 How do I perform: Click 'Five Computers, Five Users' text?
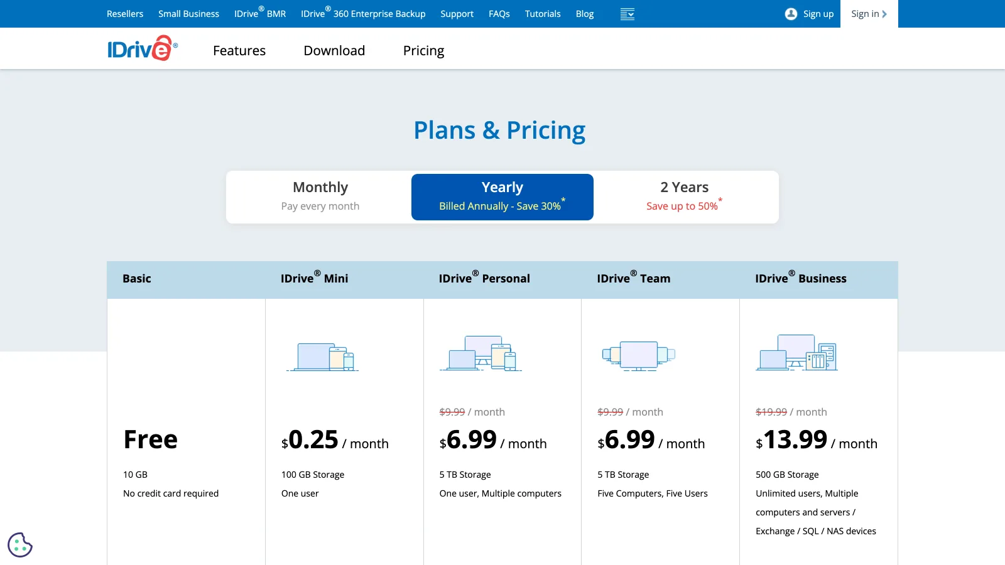point(653,493)
